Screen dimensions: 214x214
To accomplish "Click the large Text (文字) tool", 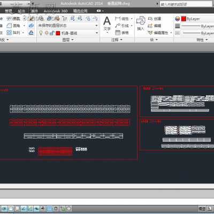I will [x=107, y=24].
